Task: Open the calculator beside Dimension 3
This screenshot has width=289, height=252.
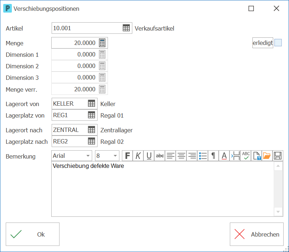Action: pyautogui.click(x=102, y=77)
